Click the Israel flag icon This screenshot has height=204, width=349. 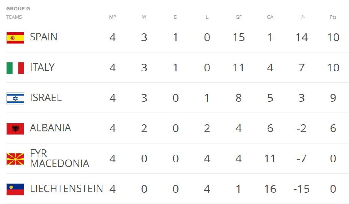click(15, 98)
